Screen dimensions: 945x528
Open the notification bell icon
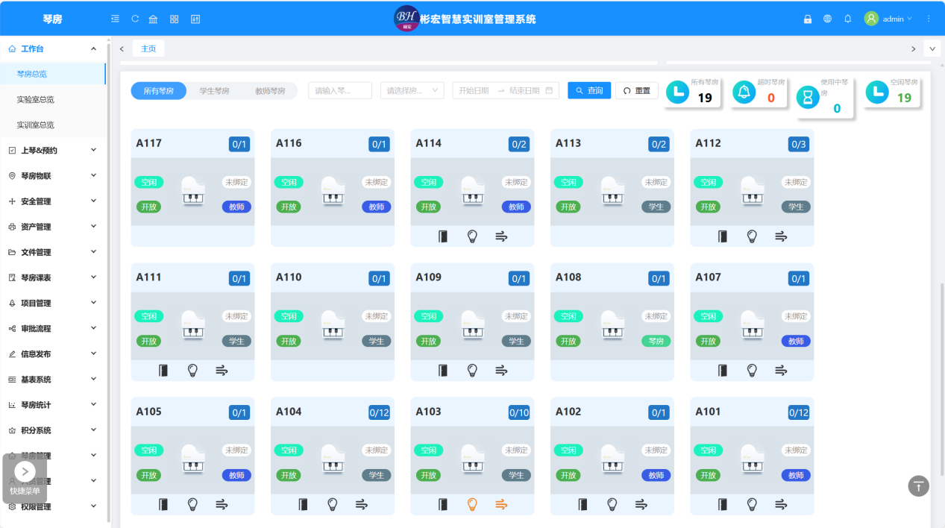coord(847,19)
